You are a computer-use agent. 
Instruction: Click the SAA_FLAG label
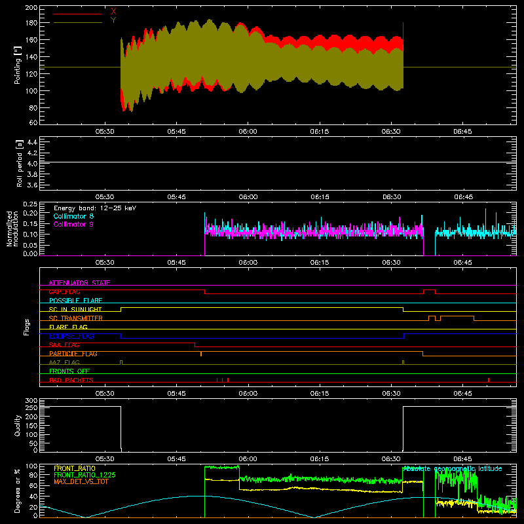(x=64, y=345)
